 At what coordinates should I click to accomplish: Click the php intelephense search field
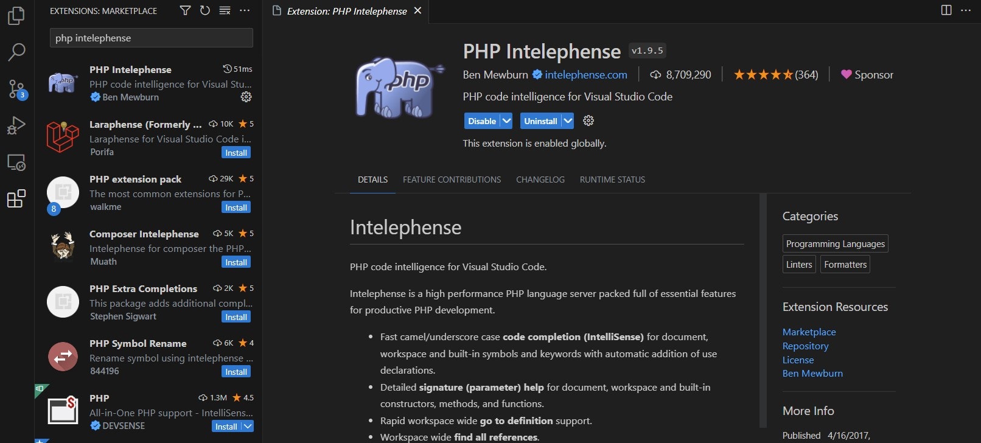pos(151,38)
